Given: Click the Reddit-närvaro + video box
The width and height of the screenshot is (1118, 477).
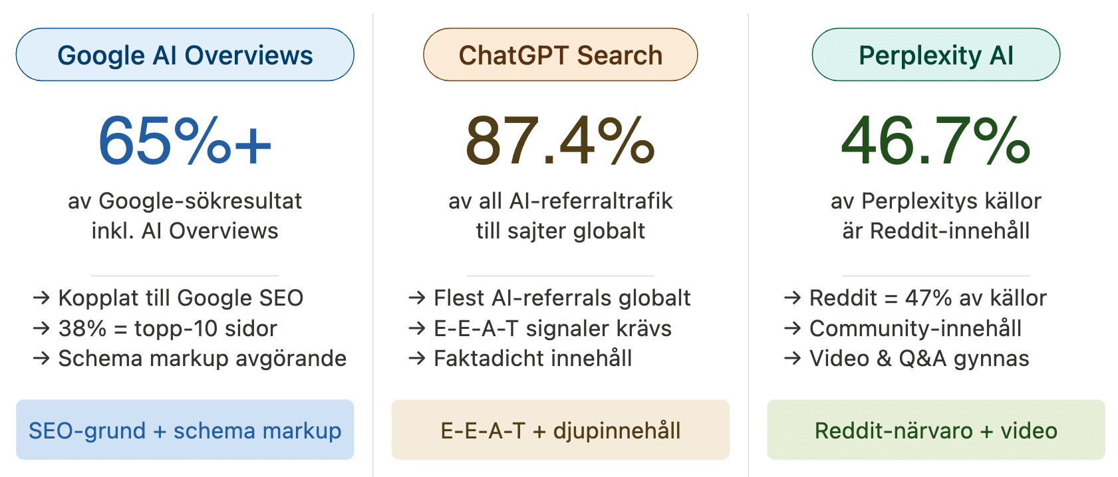Looking at the screenshot, I should [x=936, y=430].
